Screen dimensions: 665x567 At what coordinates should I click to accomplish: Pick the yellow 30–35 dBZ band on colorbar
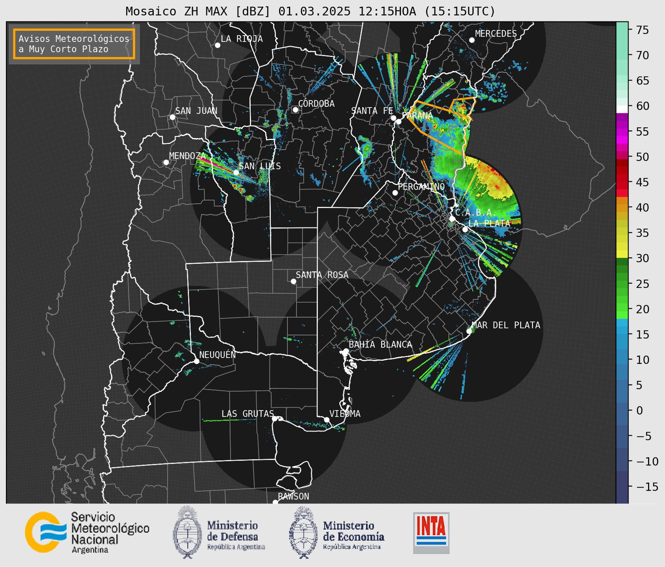click(622, 246)
